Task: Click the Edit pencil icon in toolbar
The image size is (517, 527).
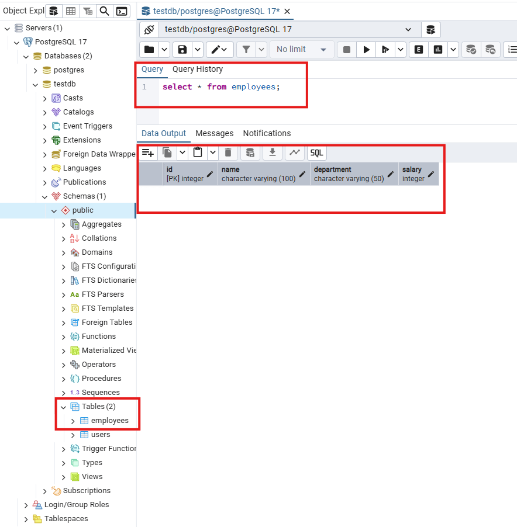Action: point(219,50)
